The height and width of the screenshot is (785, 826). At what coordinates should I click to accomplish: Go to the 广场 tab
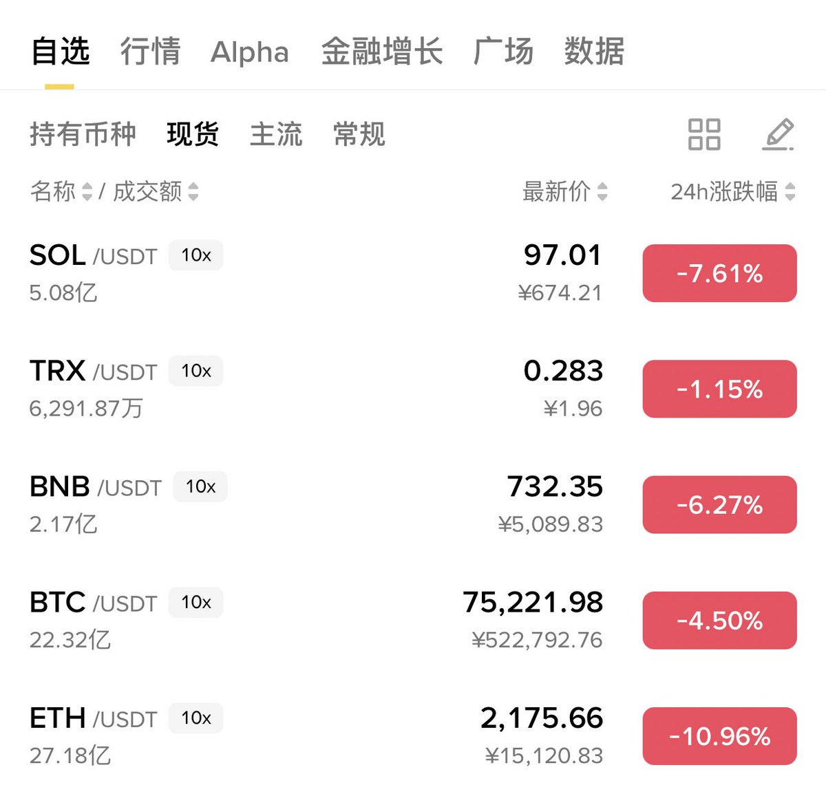click(x=503, y=52)
